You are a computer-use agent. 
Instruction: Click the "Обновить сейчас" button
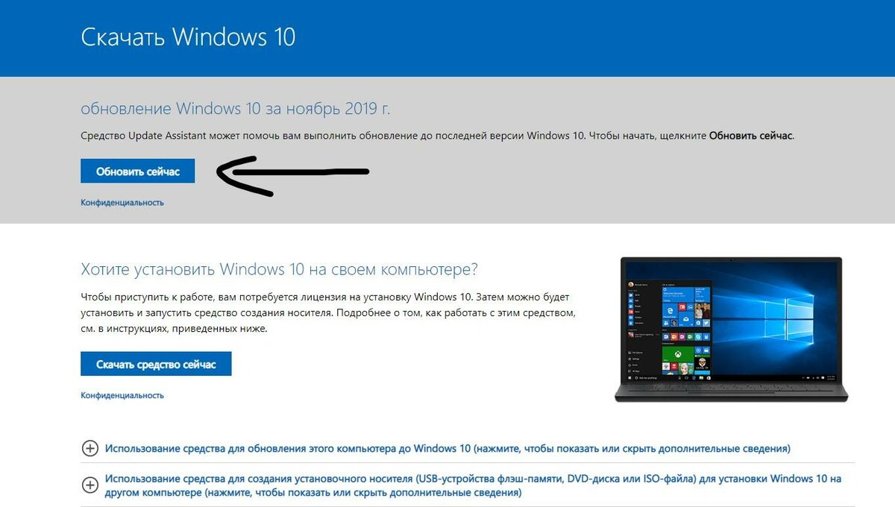137,171
